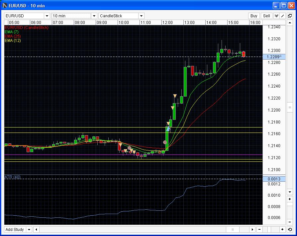Screen dimensions: 297x236
Task: Click the vertical zoom minus button
Action: point(290,222)
